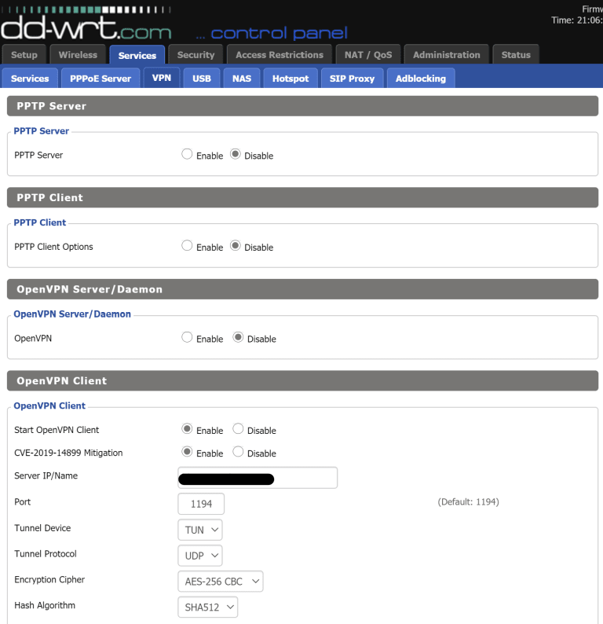
Task: Go to the Security tab
Action: [x=196, y=54]
